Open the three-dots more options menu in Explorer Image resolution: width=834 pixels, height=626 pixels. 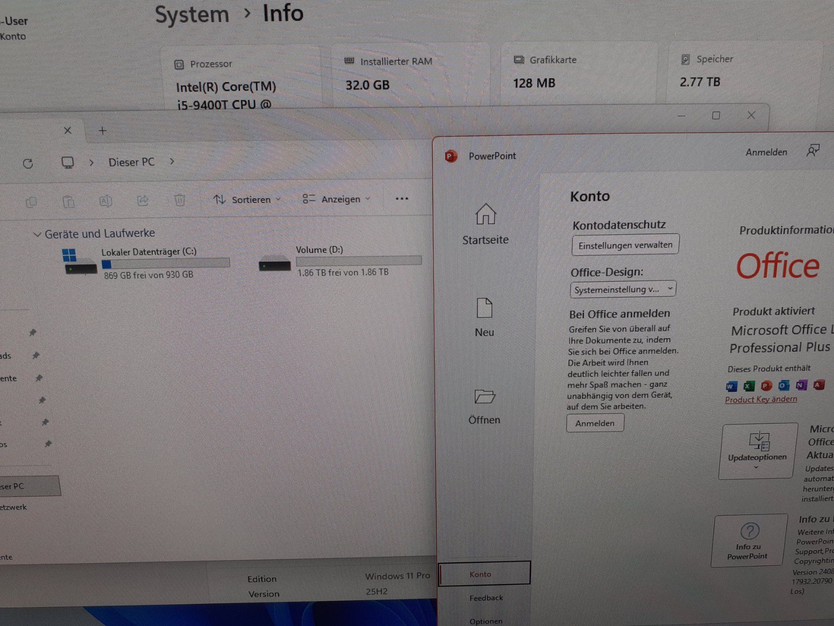tap(402, 198)
